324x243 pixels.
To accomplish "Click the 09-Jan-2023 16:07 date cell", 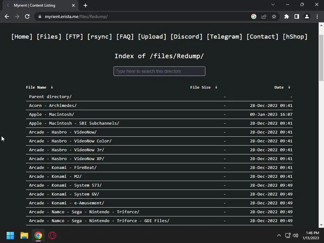I will point(271,114).
